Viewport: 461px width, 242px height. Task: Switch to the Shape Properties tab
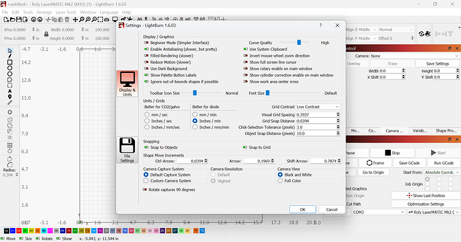(446, 130)
